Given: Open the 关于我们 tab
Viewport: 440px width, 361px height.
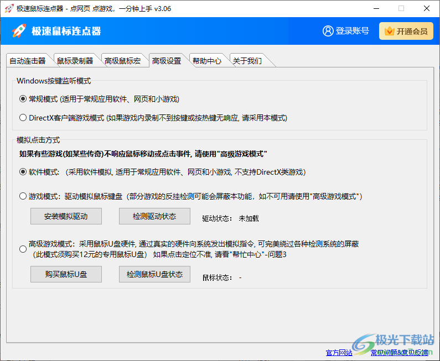Looking at the screenshot, I should coord(247,61).
